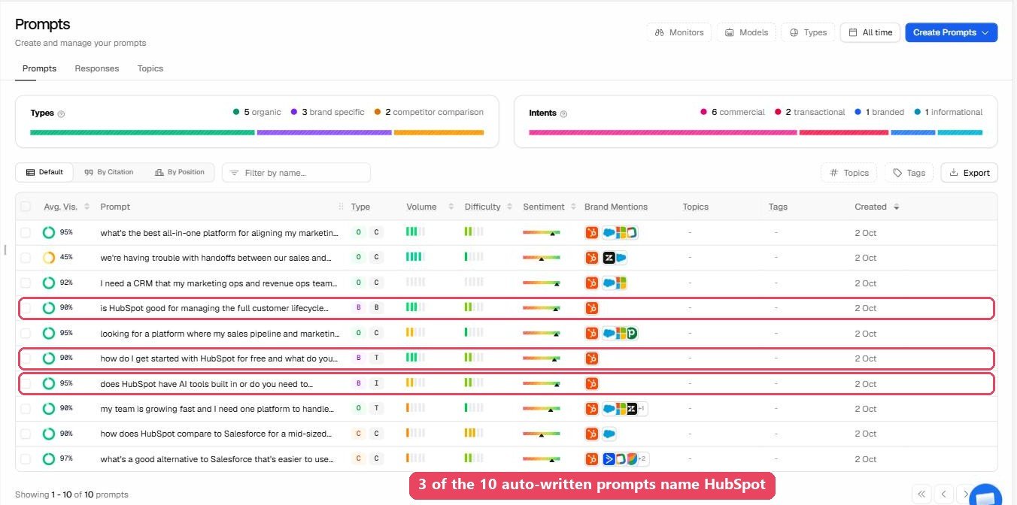The image size is (1017, 505).
Task: Open the All time date picker
Action: pos(870,32)
